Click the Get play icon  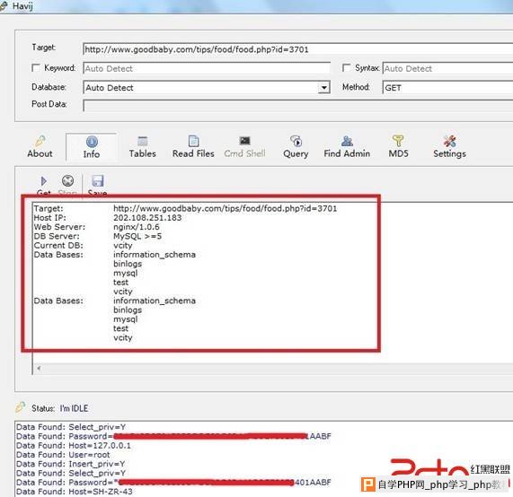point(43,180)
